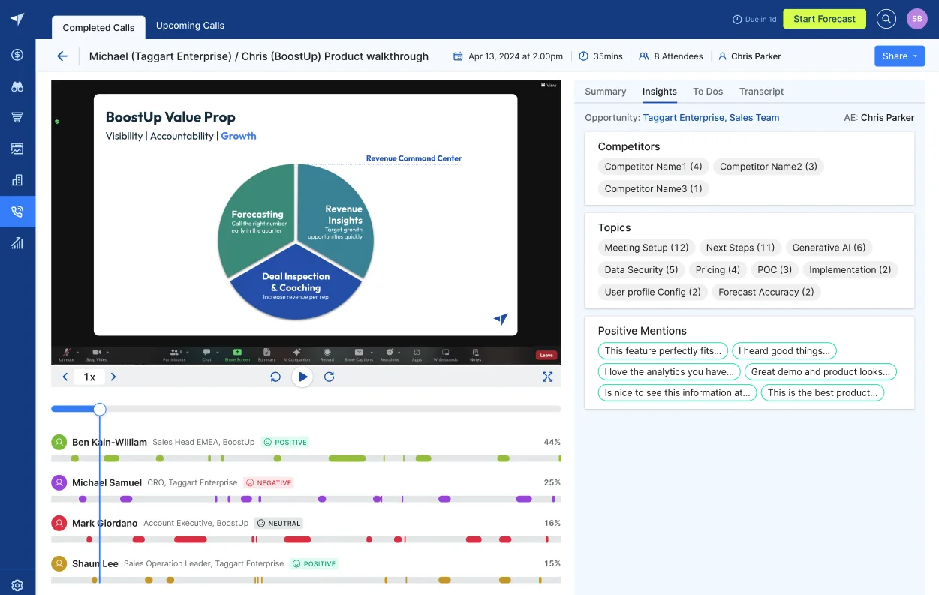Open the funnel pipeline sidebar icon
This screenshot has height=595, width=939.
(17, 118)
